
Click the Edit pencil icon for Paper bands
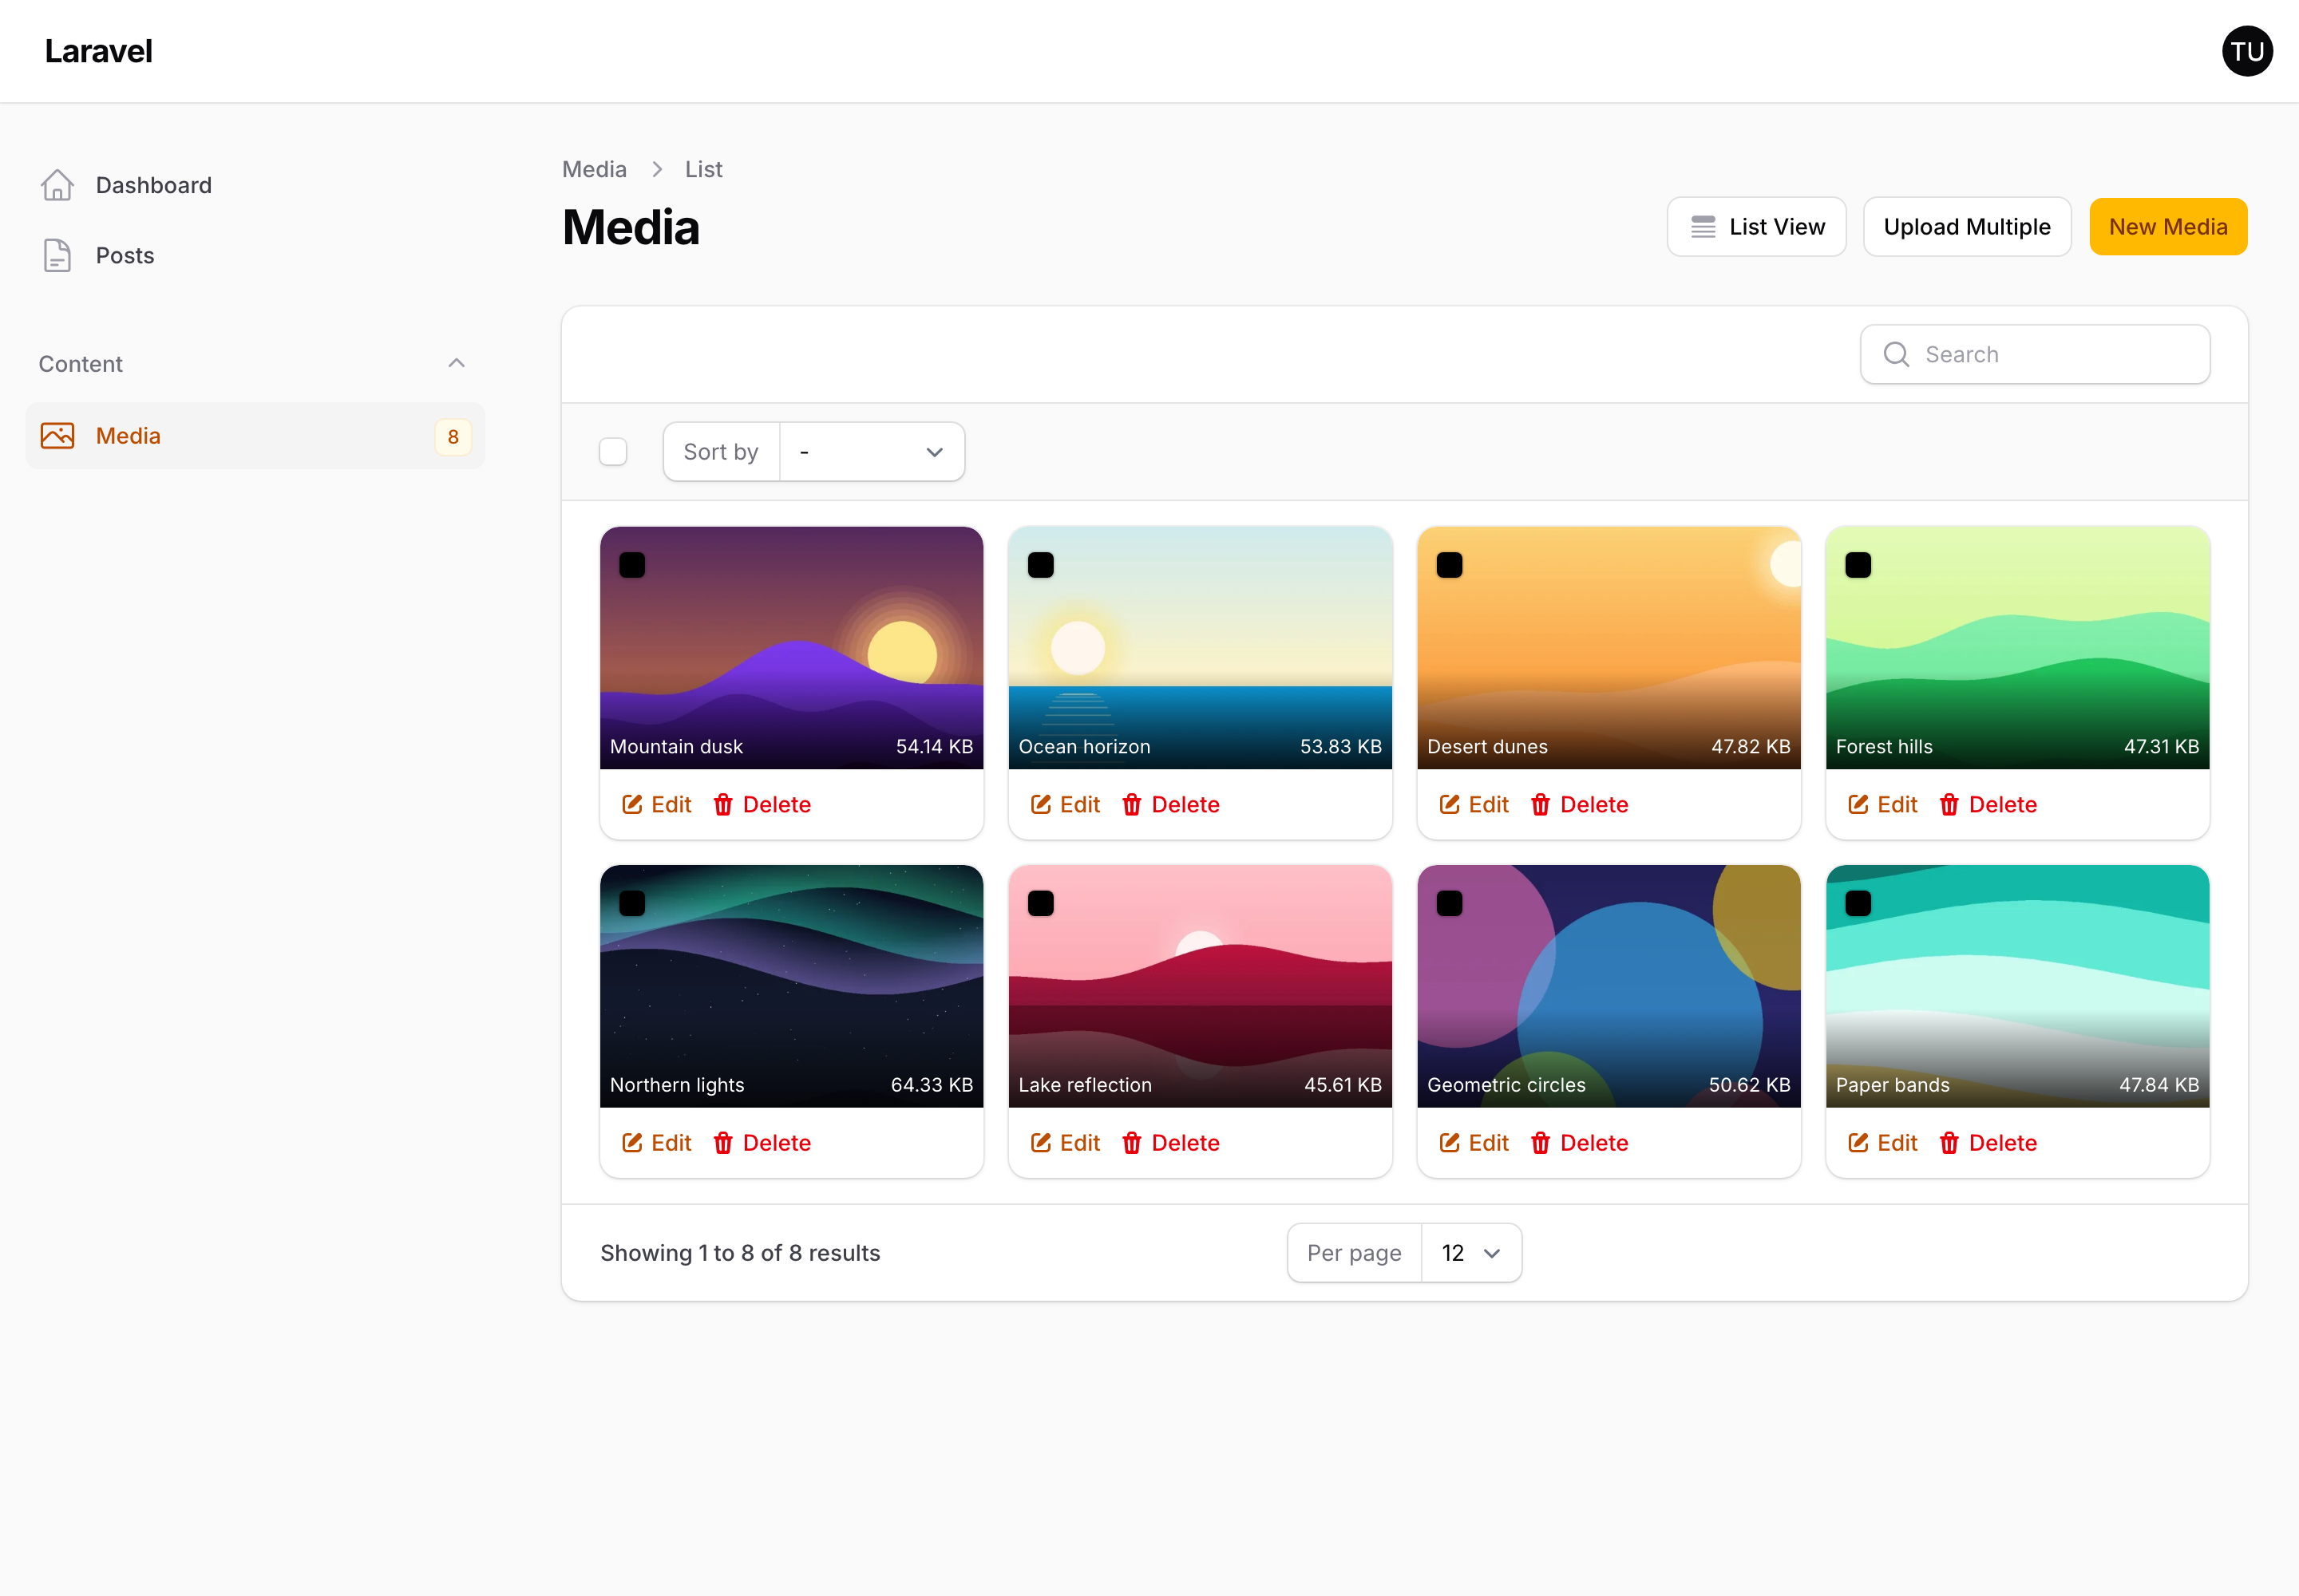[1858, 1143]
